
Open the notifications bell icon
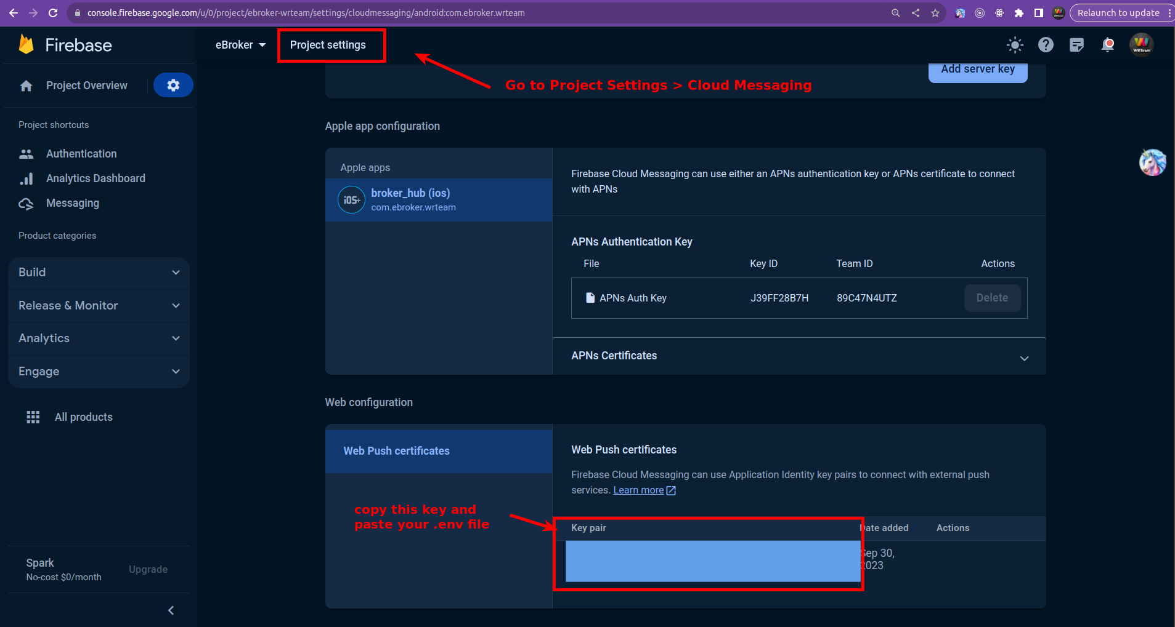click(1108, 44)
